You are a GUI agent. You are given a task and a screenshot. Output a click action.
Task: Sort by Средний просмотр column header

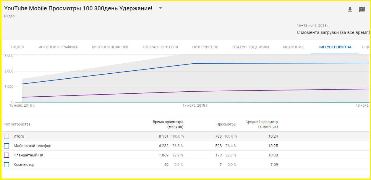point(262,124)
